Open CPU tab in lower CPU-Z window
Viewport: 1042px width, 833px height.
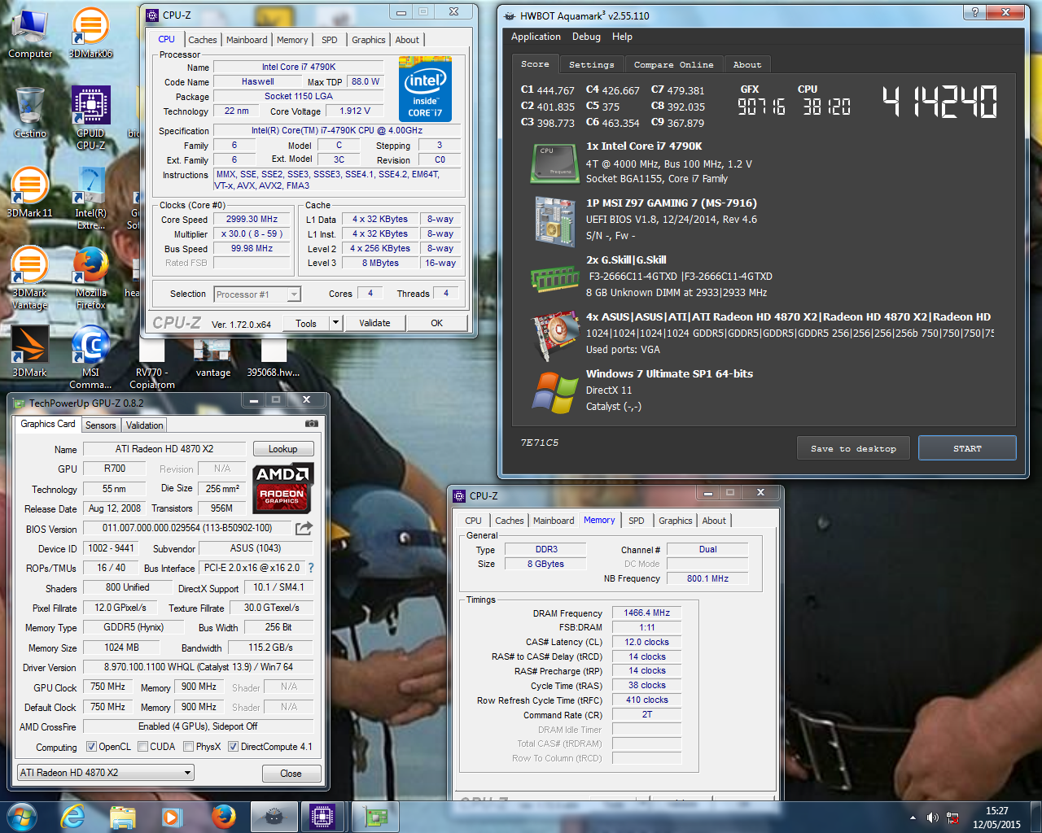473,521
